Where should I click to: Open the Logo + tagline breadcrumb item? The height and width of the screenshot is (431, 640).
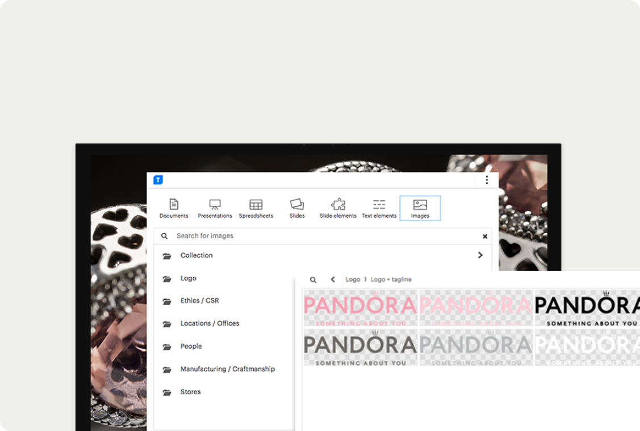coord(391,280)
